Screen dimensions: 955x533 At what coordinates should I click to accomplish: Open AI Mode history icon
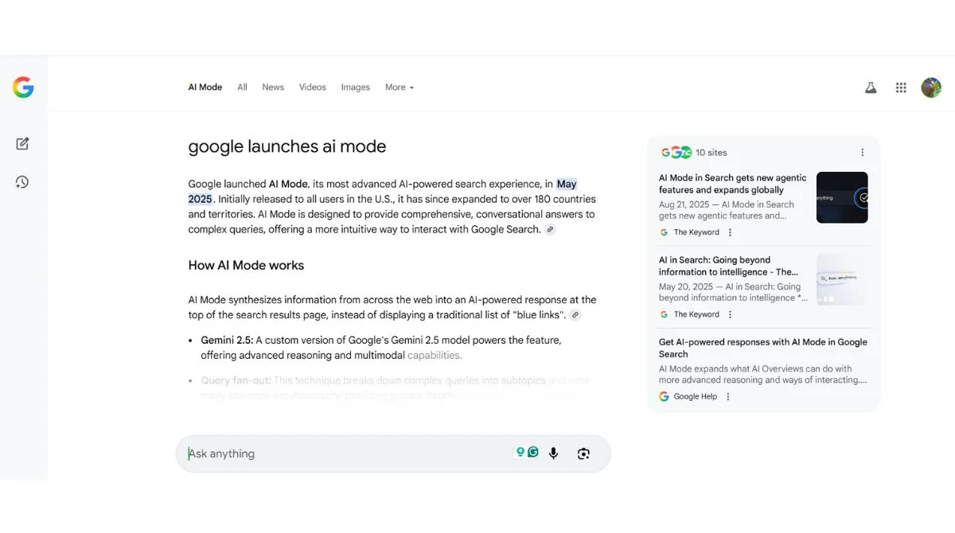(x=22, y=182)
